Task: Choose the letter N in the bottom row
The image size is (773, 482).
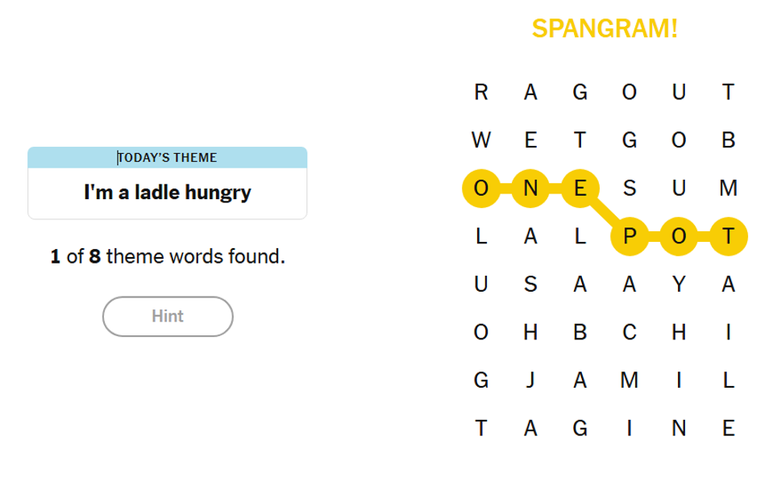Action: [679, 428]
